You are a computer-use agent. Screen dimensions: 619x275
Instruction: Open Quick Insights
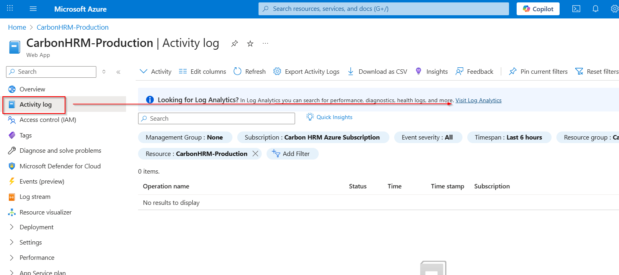coord(329,117)
